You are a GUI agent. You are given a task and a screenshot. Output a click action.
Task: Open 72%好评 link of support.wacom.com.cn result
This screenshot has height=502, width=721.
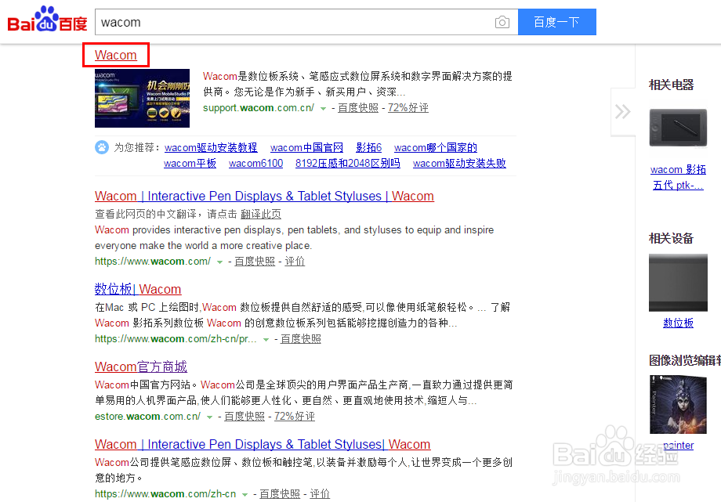408,108
